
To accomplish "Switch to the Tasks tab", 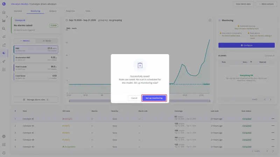I will (88, 11).
